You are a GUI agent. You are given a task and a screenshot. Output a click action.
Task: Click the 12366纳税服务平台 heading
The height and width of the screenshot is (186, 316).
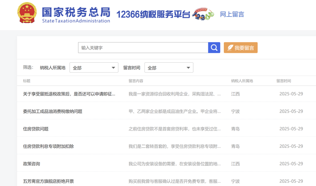pos(153,15)
